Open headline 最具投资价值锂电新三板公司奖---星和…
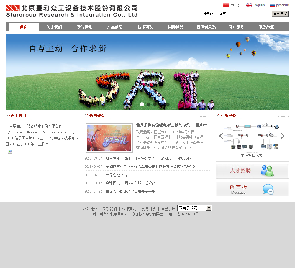Screen dimensions: 295x268 172,125
